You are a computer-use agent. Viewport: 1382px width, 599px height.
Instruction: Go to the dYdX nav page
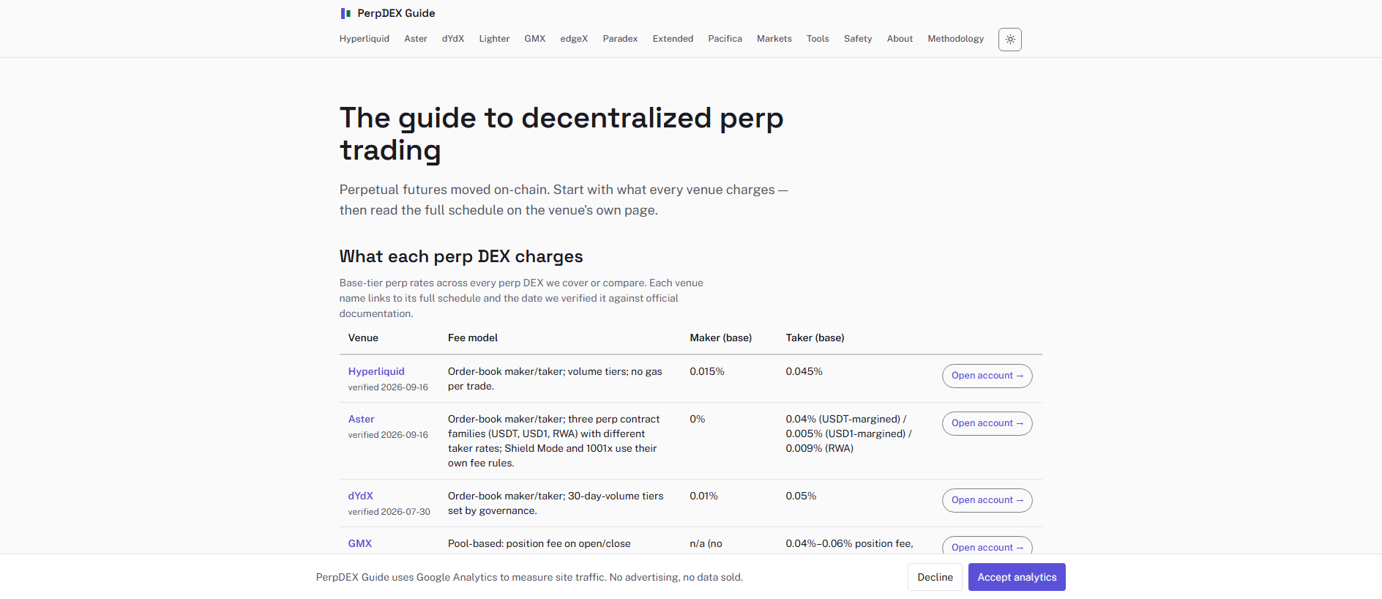pyautogui.click(x=453, y=39)
